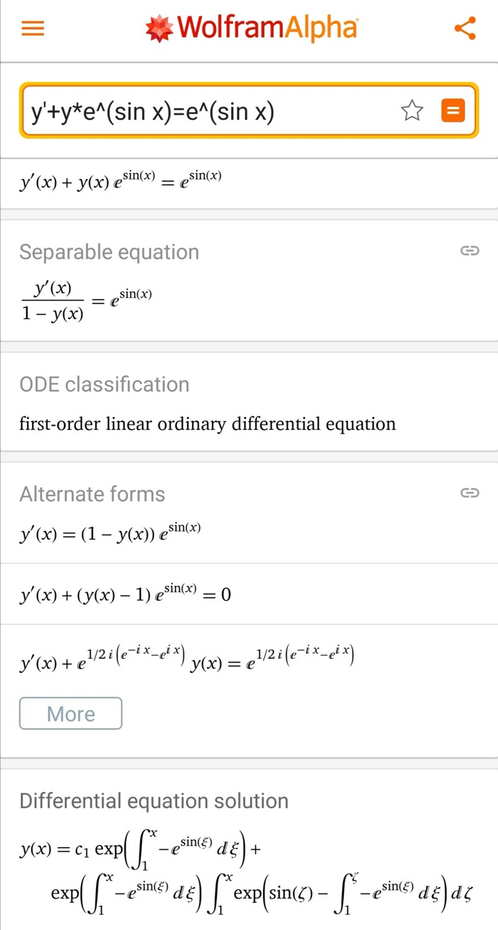Image resolution: width=498 pixels, height=930 pixels.
Task: Copy link icon for Separable equation
Action: click(469, 251)
